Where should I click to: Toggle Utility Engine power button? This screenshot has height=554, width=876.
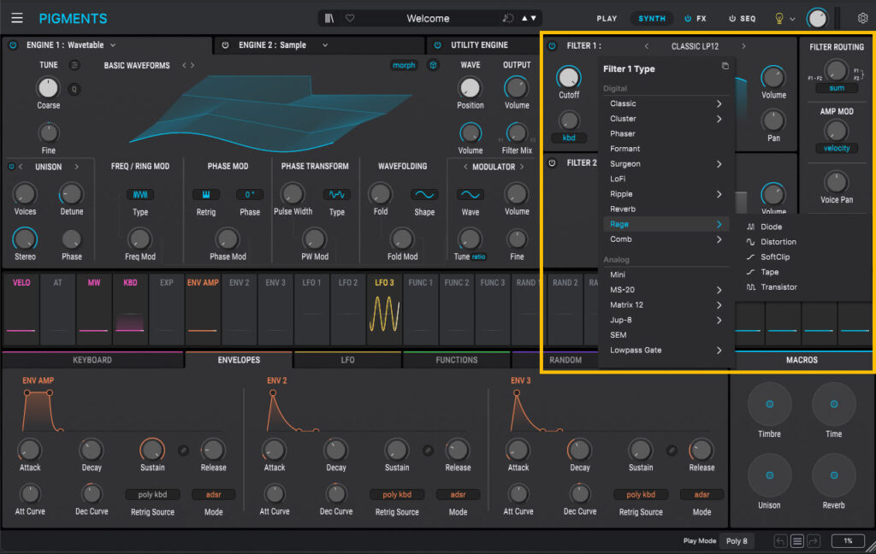pos(437,44)
